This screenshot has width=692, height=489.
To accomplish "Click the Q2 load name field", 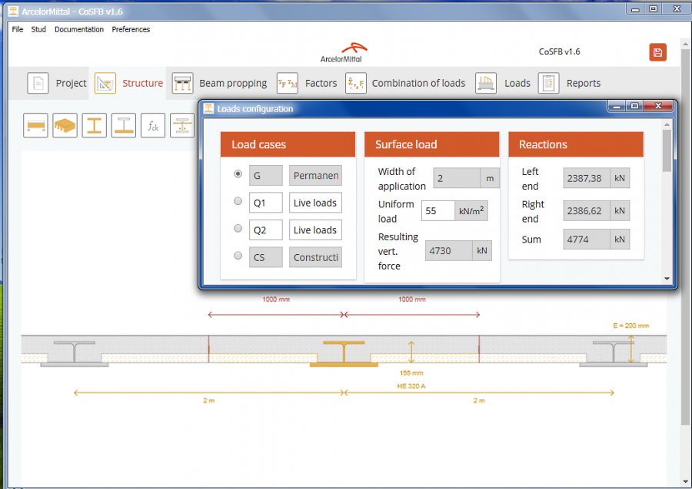I will 266,230.
